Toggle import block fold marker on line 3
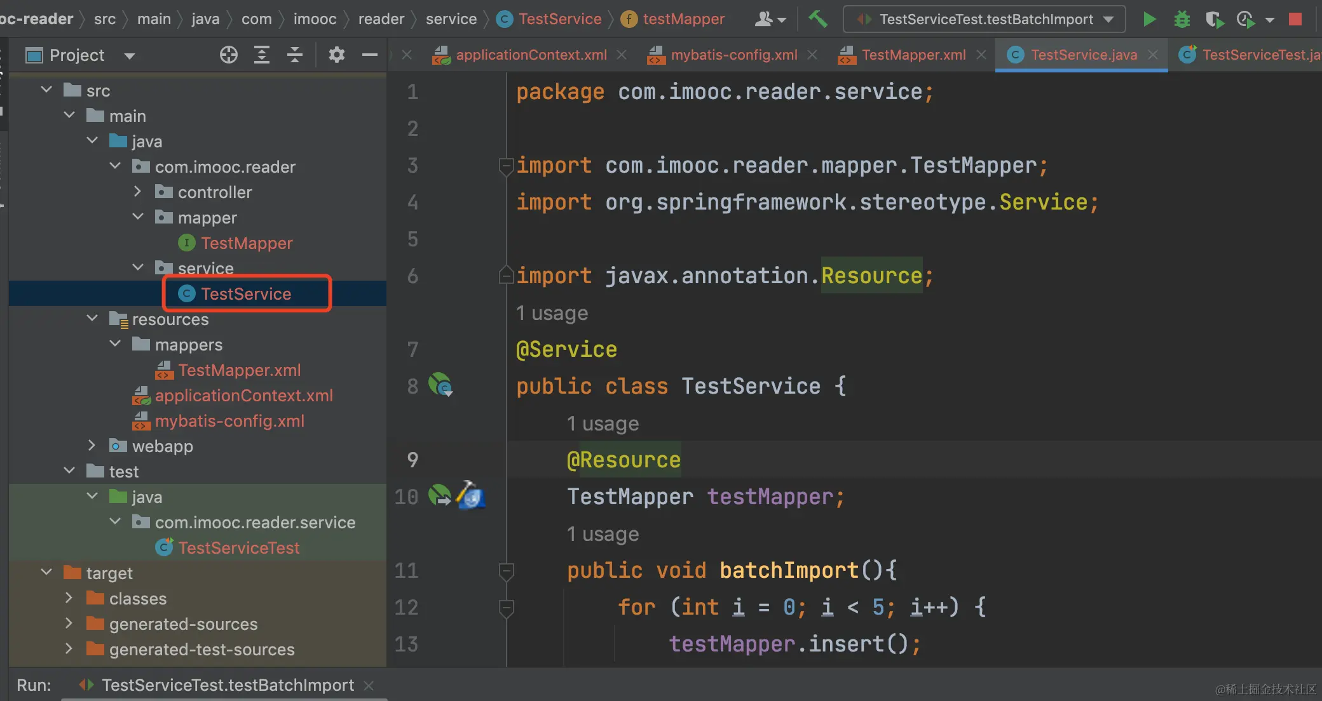 (506, 166)
